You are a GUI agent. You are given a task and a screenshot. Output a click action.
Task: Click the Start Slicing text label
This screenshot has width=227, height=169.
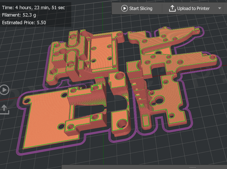point(141,8)
